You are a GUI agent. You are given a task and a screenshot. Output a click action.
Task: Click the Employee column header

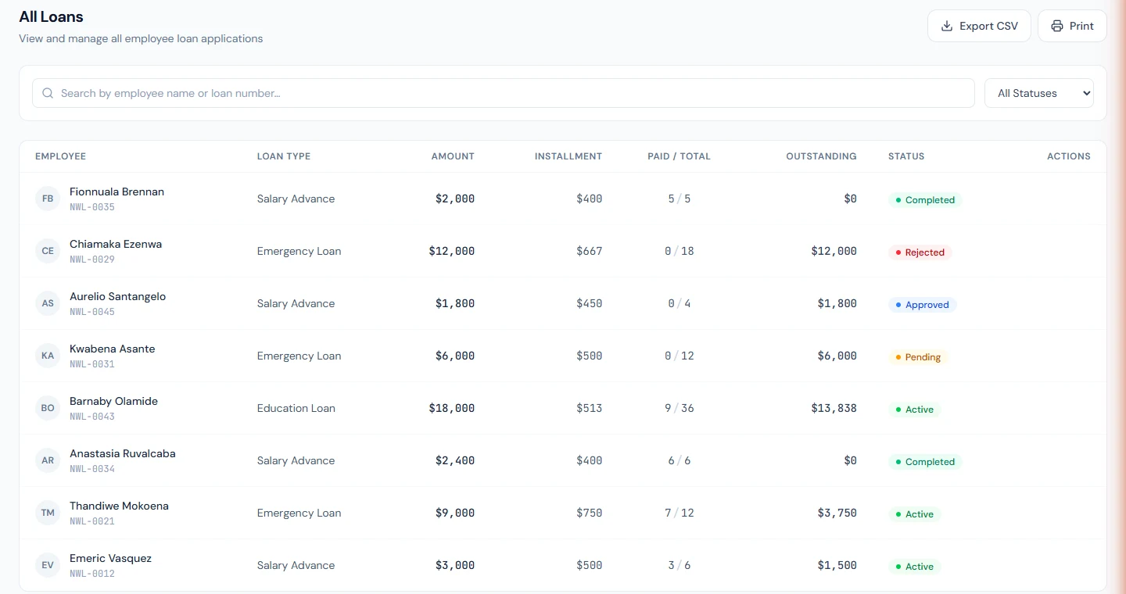pyautogui.click(x=60, y=156)
